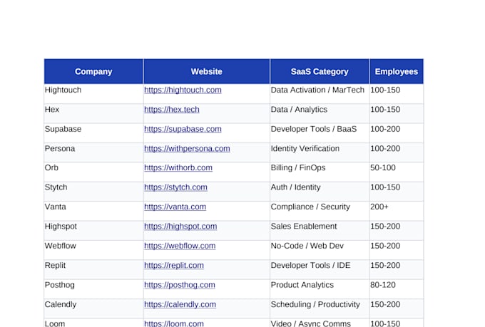485x327 pixels.
Task: Select the Supabase company cell
Action: tap(93, 133)
